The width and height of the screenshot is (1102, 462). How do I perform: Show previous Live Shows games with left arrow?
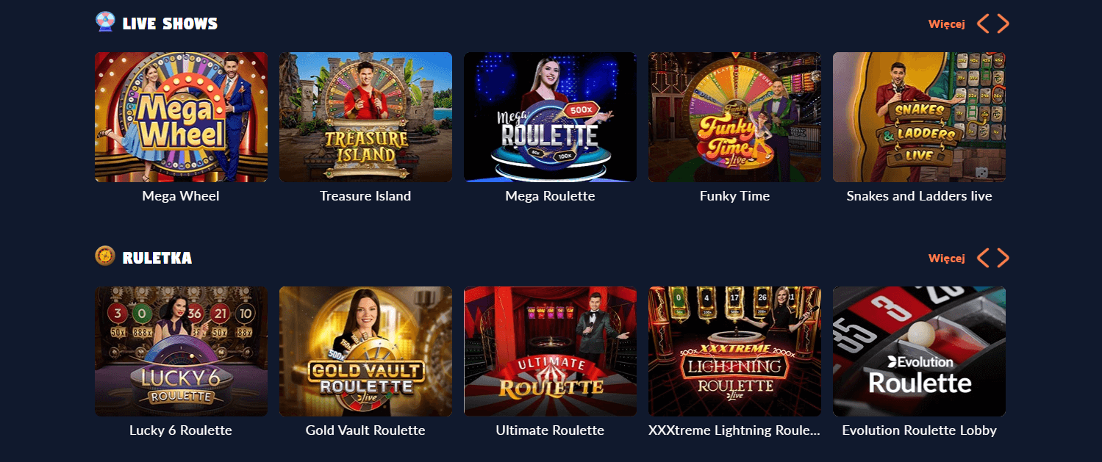[x=983, y=24]
